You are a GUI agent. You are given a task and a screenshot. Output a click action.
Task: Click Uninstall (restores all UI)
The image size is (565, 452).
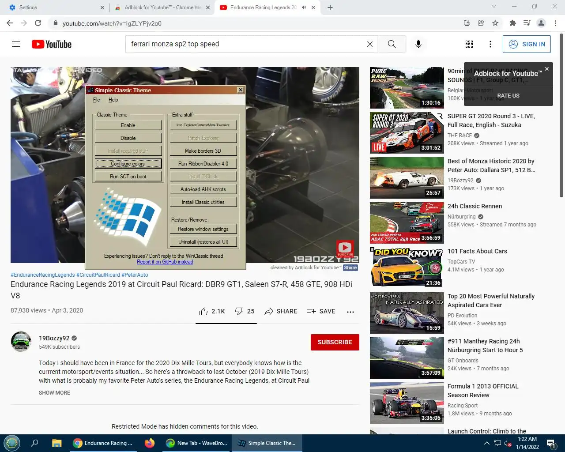pyautogui.click(x=203, y=242)
